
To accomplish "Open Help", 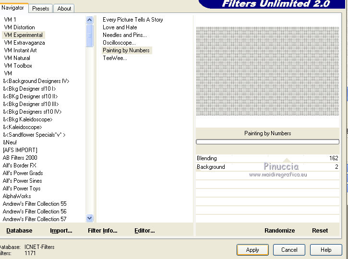I will pos(326,250).
